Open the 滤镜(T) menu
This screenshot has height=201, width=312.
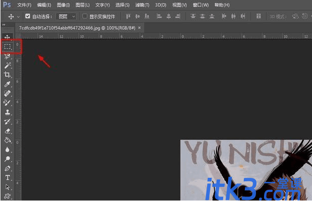(142, 5)
